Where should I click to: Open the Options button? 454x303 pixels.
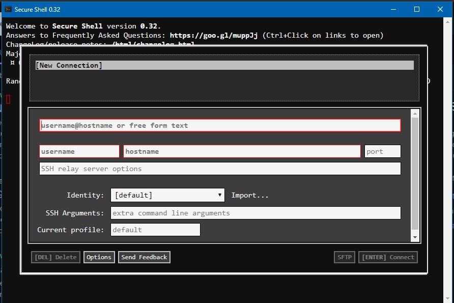[99, 257]
